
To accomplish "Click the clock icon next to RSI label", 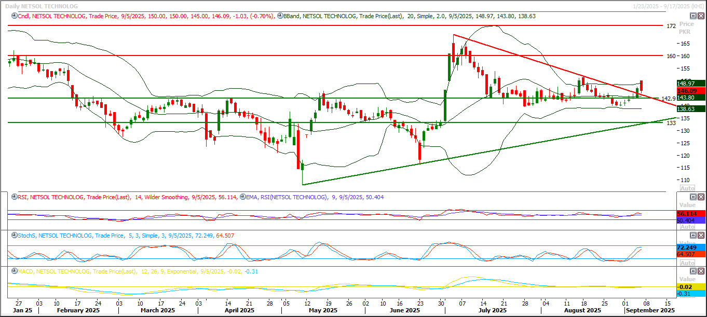I will coord(14,197).
